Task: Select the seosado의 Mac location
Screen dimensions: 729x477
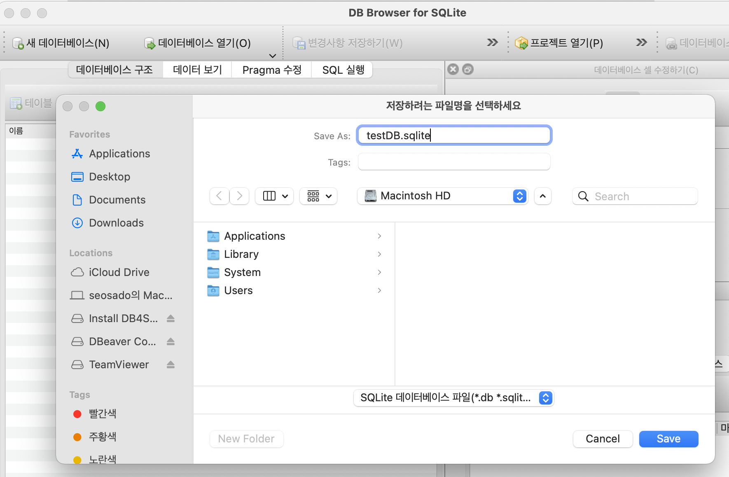Action: click(131, 295)
